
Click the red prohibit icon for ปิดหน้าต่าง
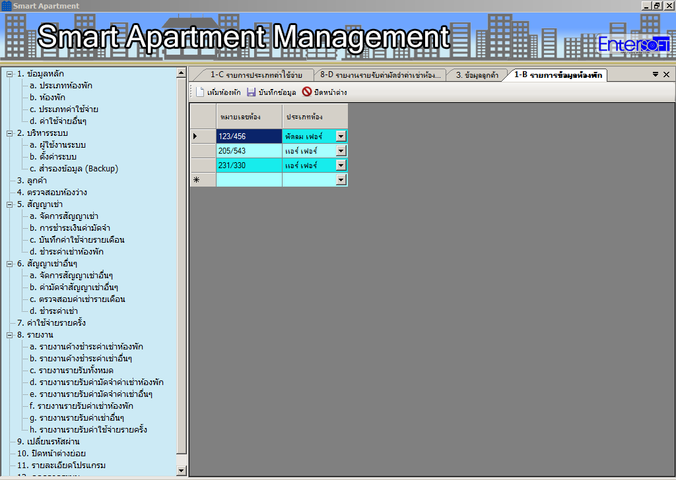click(x=306, y=92)
